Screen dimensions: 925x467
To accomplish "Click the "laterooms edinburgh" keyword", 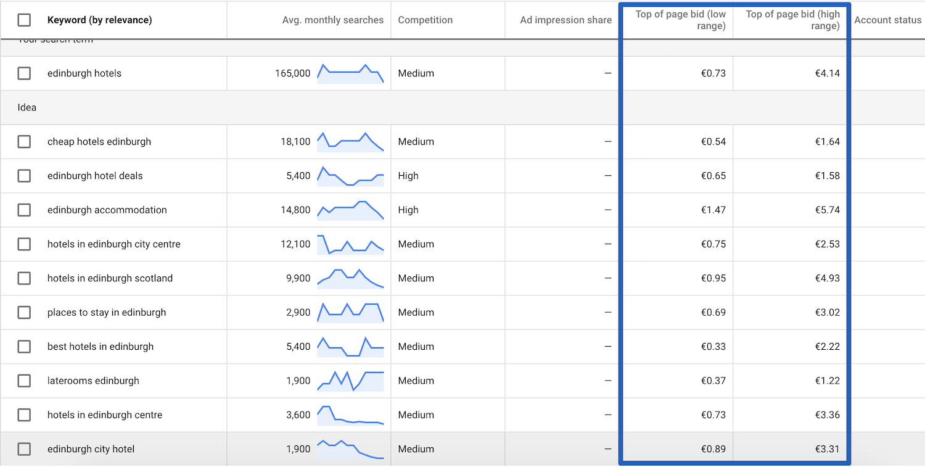I will click(93, 381).
